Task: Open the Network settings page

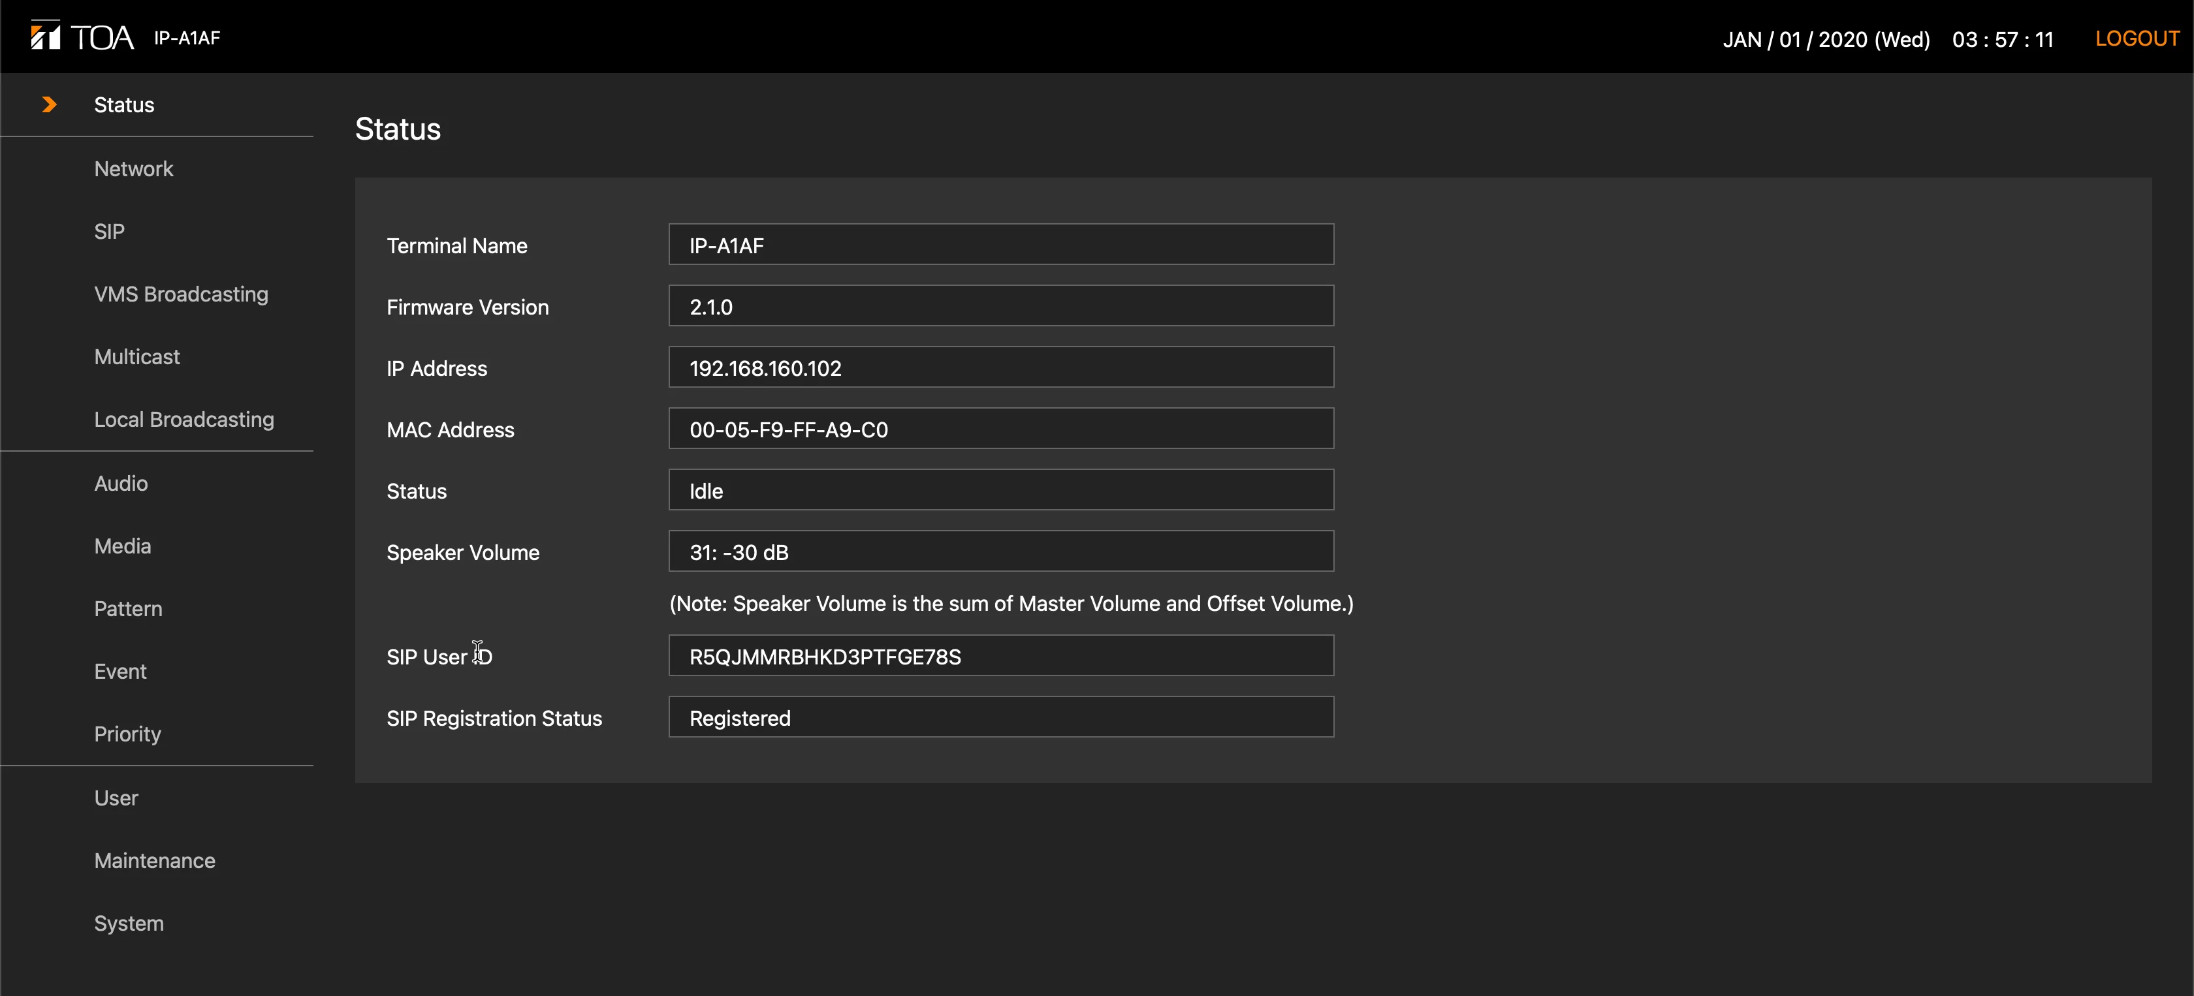Action: tap(134, 168)
